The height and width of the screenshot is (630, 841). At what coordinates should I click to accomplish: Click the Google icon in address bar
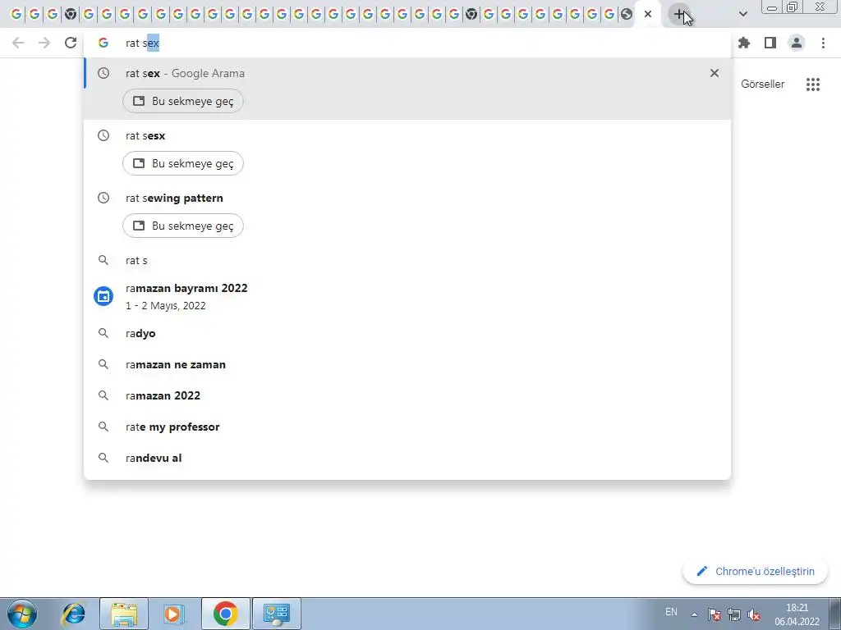(103, 43)
